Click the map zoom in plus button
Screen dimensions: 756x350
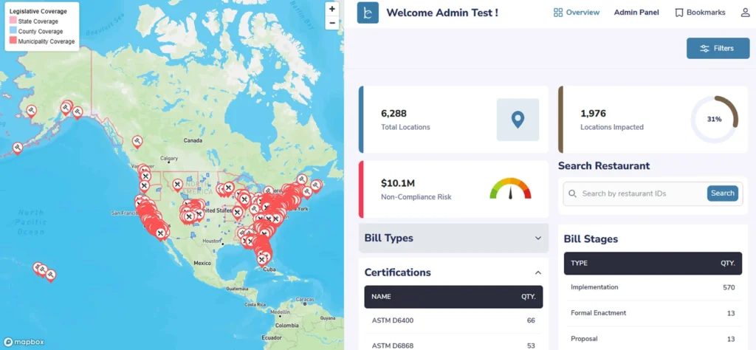(332, 10)
